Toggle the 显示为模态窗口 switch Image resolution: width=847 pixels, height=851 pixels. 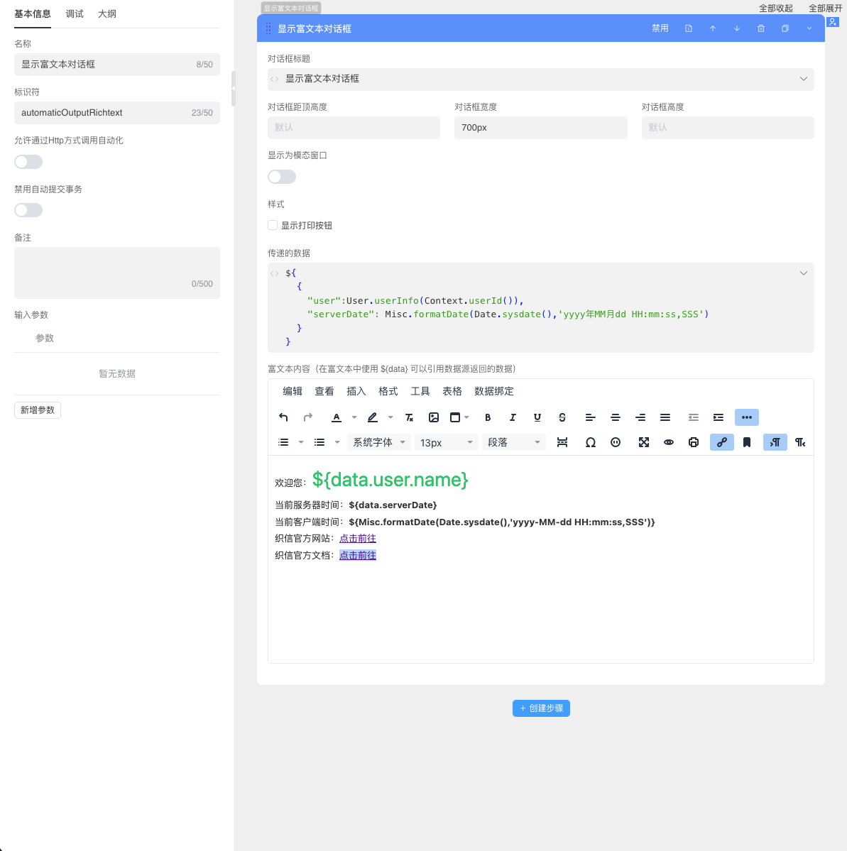point(282,177)
